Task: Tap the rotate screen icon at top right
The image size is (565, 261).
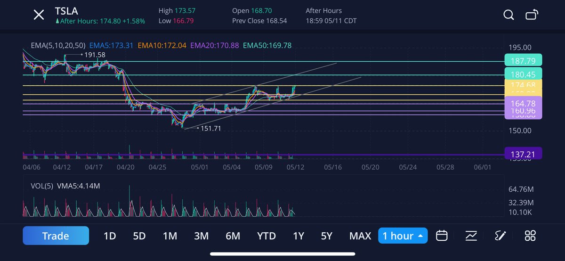Action: (x=532, y=15)
